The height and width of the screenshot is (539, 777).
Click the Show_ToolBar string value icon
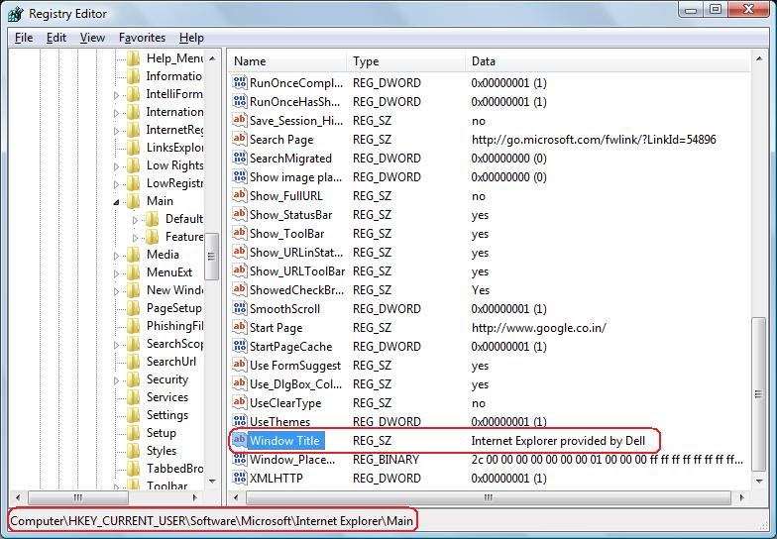click(240, 233)
